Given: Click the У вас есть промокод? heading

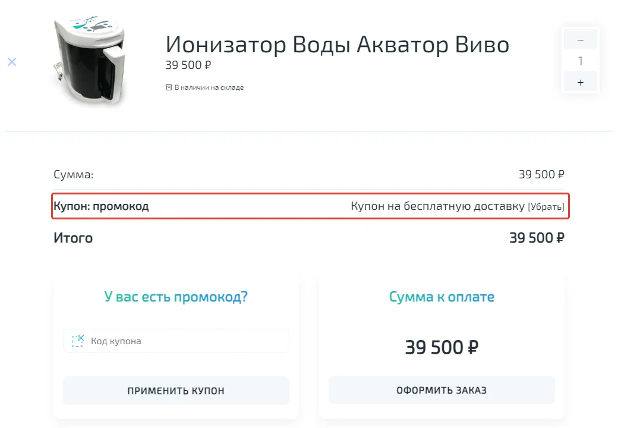Looking at the screenshot, I should pos(176,297).
